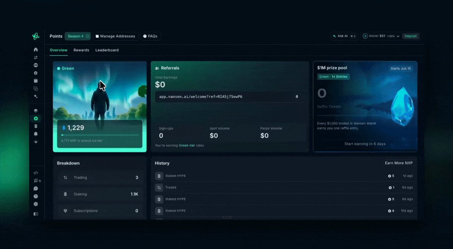Viewport: 453px width, 249px height.
Task: Click the copy-pages icon in the sidebar
Action: [36, 89]
